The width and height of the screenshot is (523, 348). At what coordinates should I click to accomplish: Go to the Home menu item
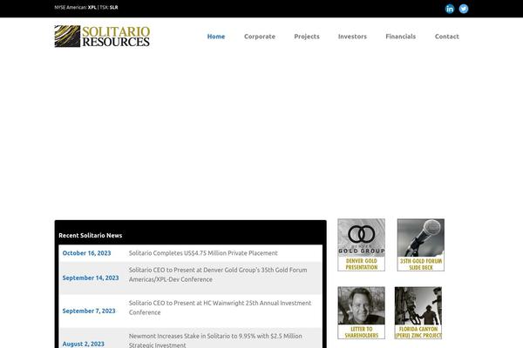click(216, 37)
